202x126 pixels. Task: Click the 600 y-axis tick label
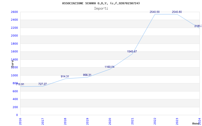pos(15,91)
